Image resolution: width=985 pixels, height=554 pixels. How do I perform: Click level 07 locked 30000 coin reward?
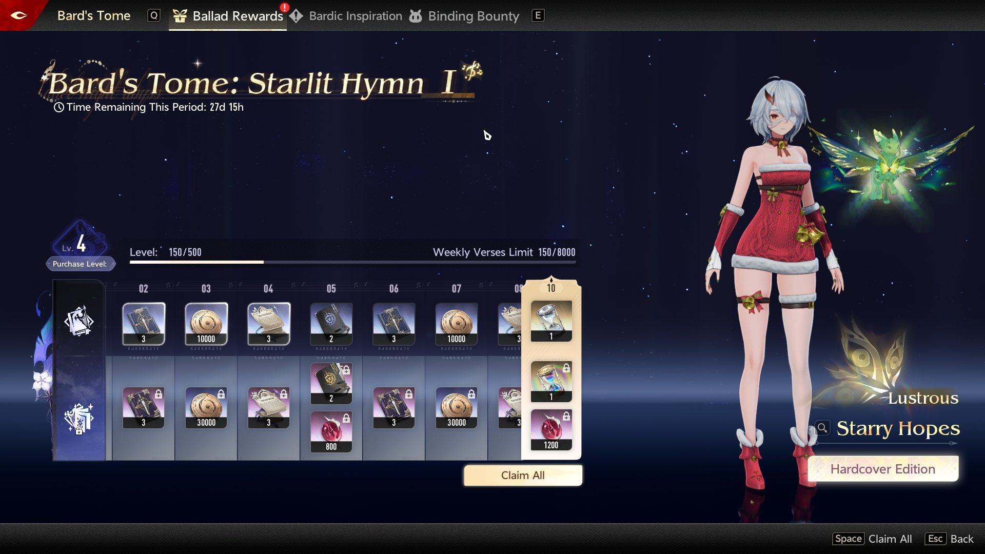(457, 408)
